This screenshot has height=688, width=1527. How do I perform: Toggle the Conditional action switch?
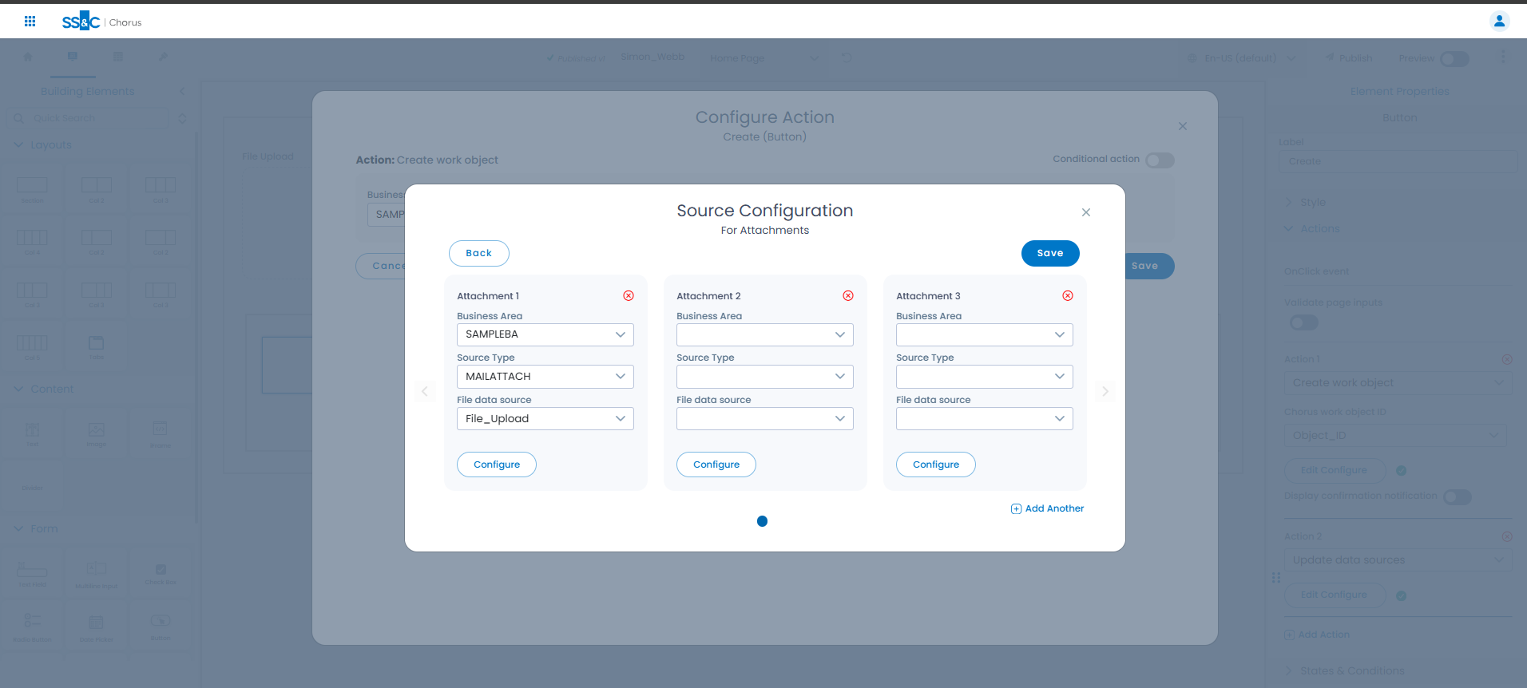pyautogui.click(x=1160, y=160)
